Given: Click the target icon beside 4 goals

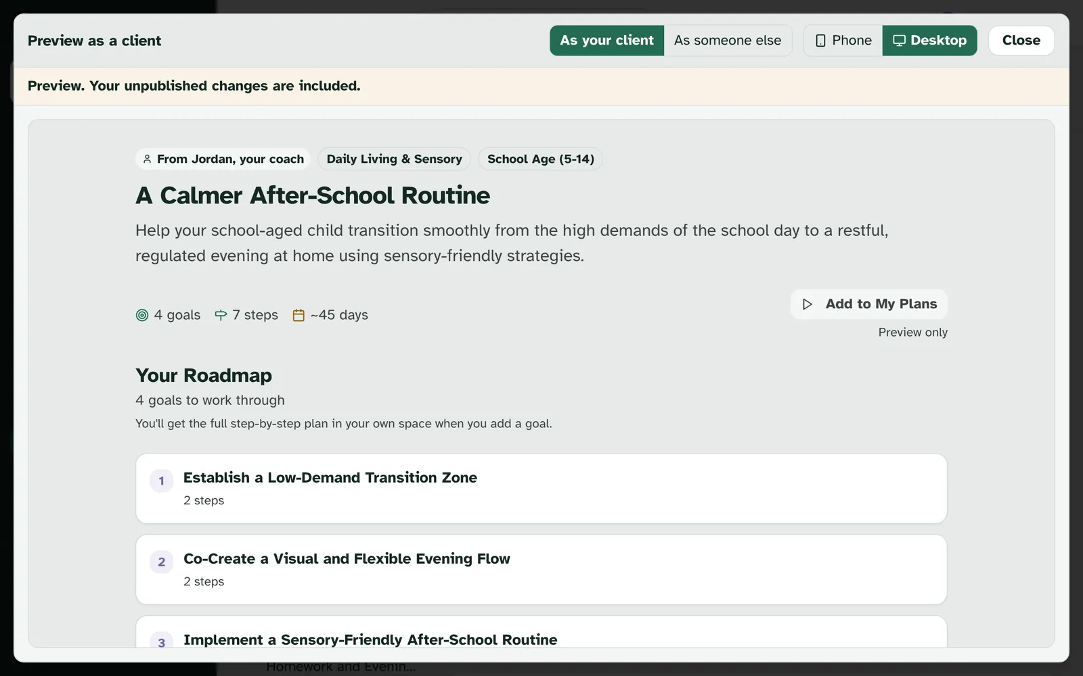Looking at the screenshot, I should click(142, 315).
